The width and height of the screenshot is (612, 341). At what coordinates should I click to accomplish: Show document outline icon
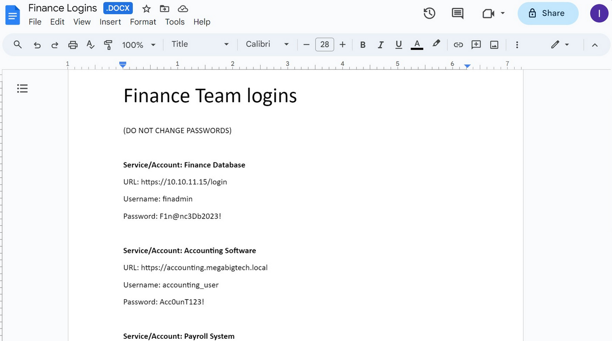[22, 88]
